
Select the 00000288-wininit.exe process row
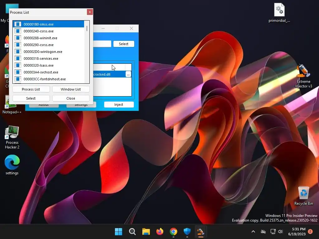(48, 38)
